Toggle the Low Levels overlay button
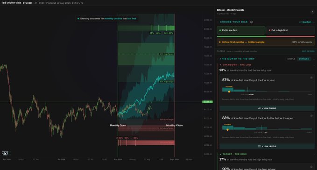The width and height of the screenshot is (317, 170). click(267, 146)
